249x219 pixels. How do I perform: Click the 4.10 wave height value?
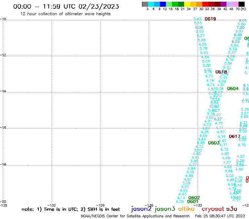click(221, 136)
